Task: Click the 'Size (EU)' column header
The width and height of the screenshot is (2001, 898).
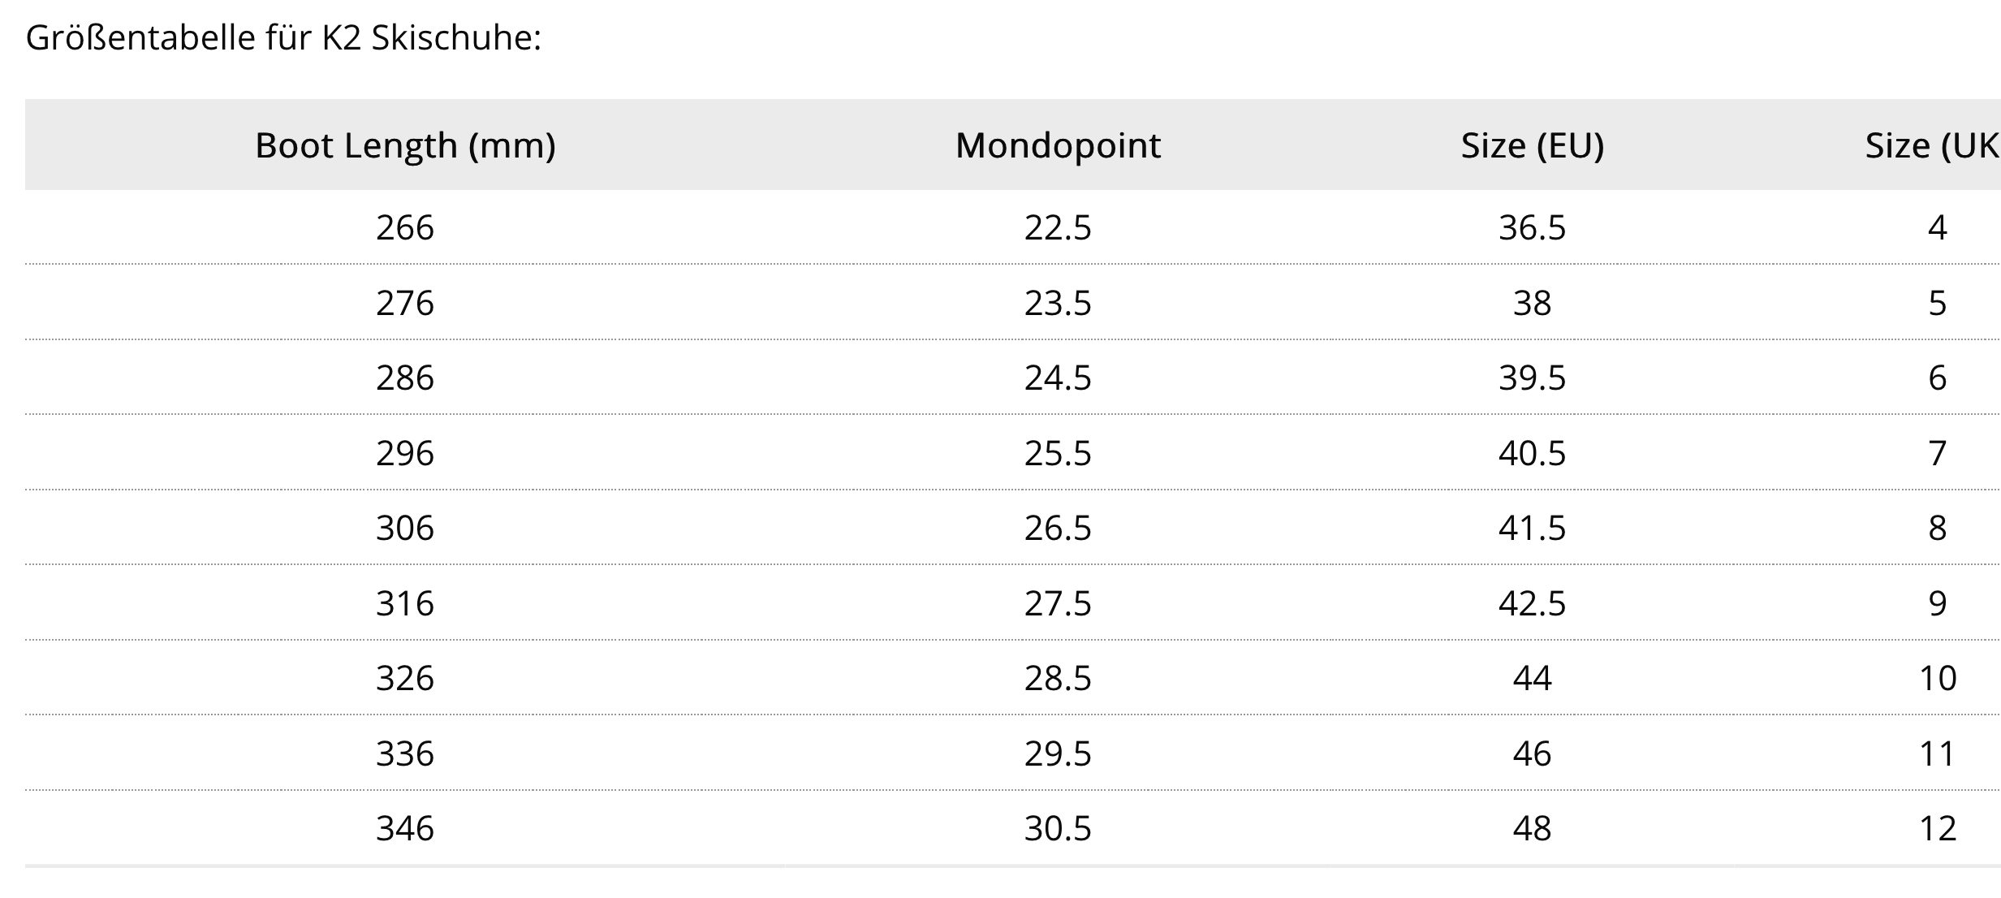Action: [x=1532, y=146]
